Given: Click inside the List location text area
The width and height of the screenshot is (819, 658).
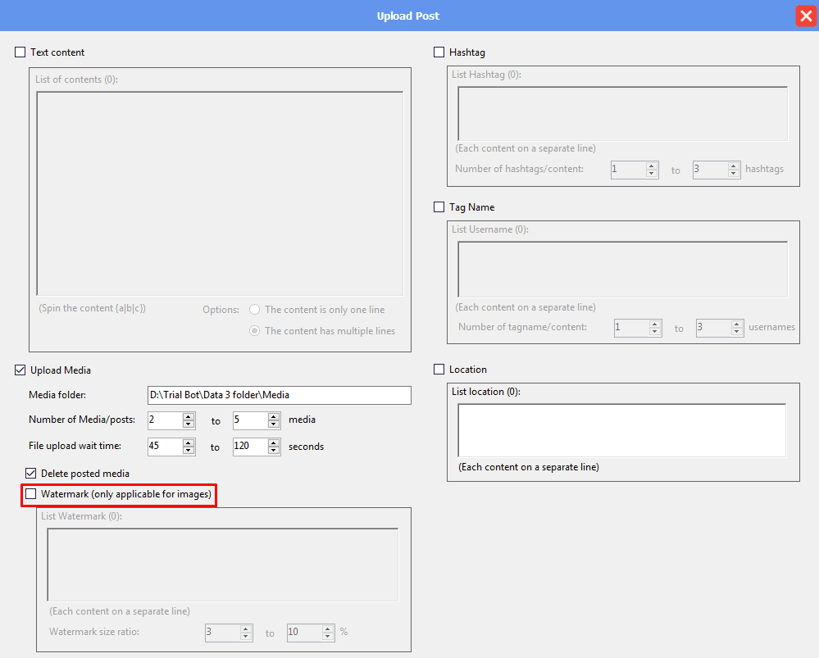Looking at the screenshot, I should pos(621,429).
